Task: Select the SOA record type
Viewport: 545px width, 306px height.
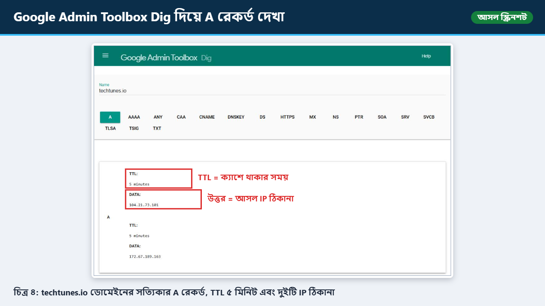Action: (382, 117)
